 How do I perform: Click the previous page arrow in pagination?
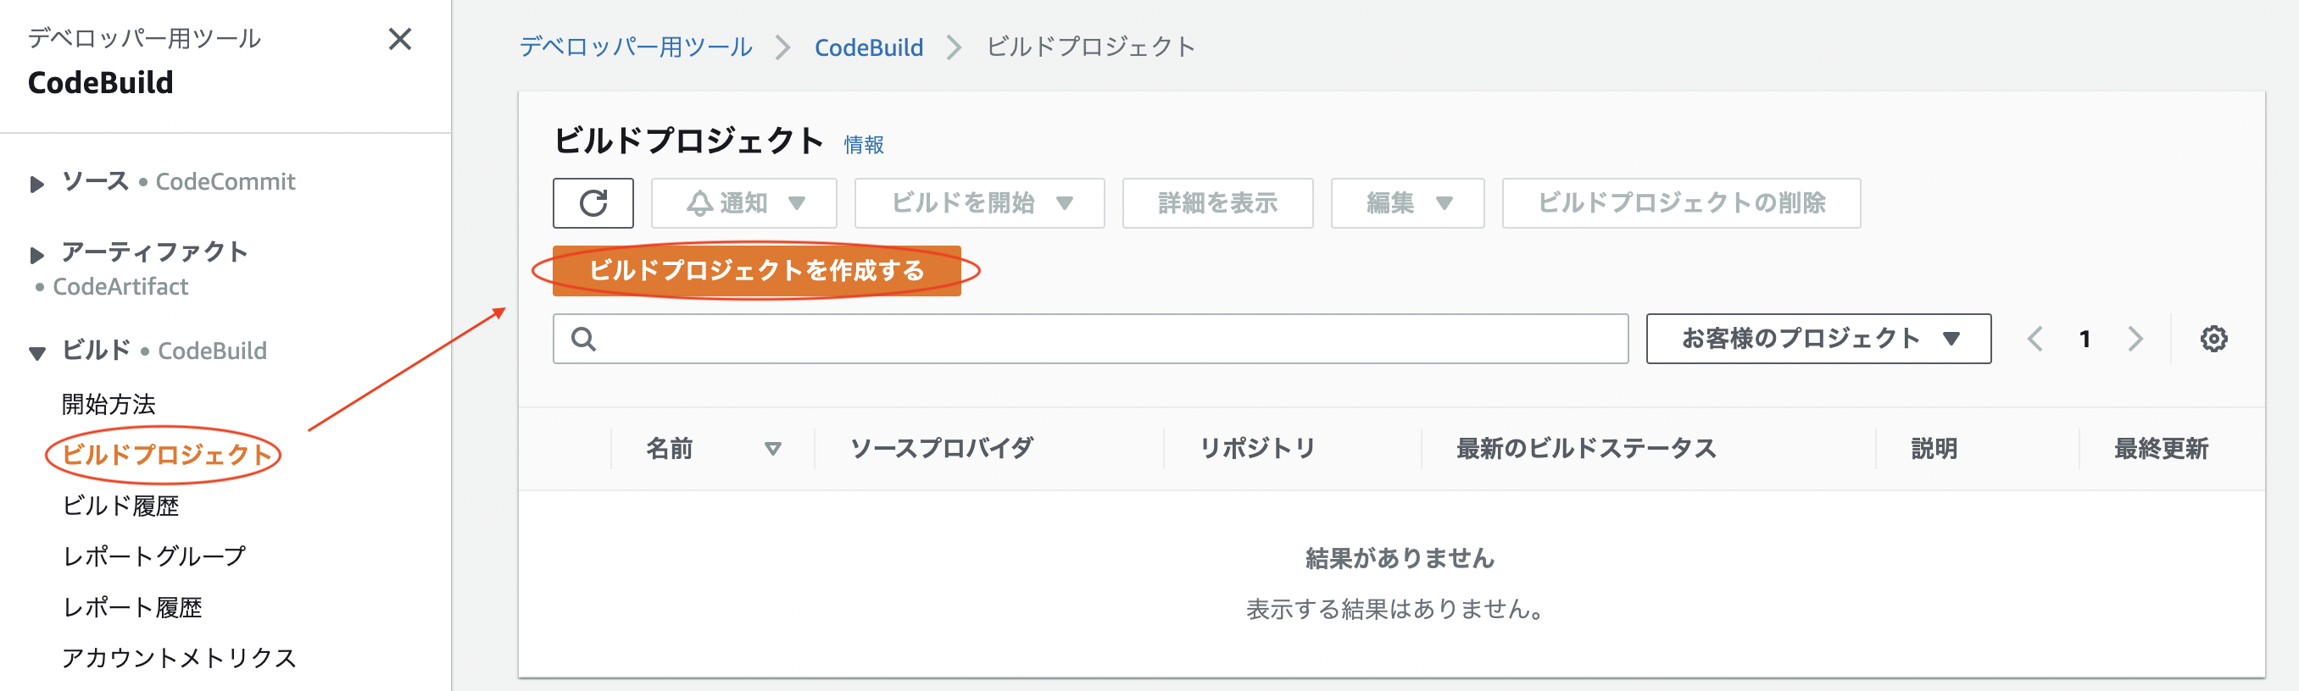click(2036, 339)
